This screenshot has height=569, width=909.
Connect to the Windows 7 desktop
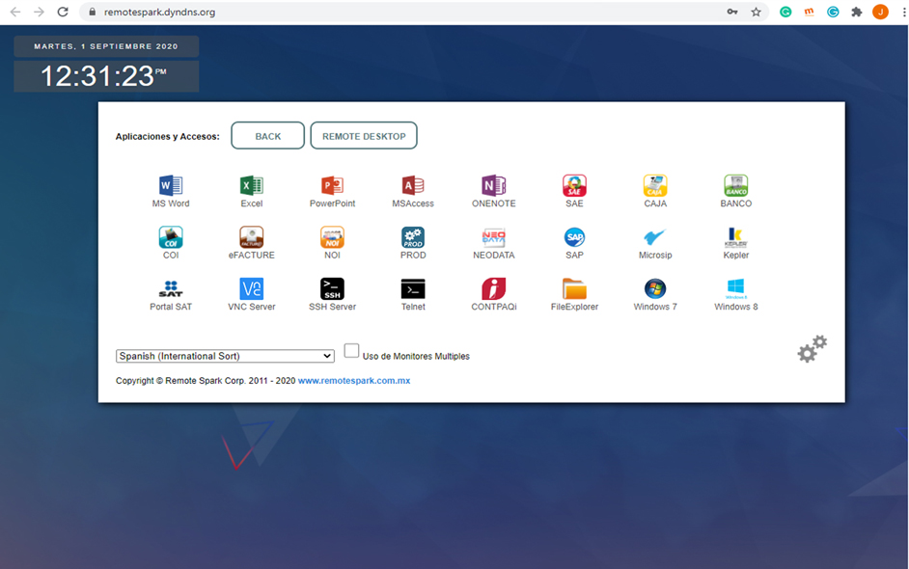pyautogui.click(x=655, y=289)
